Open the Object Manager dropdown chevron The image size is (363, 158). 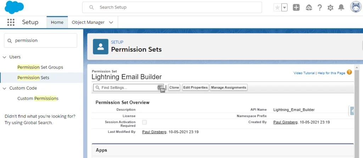[x=111, y=22]
